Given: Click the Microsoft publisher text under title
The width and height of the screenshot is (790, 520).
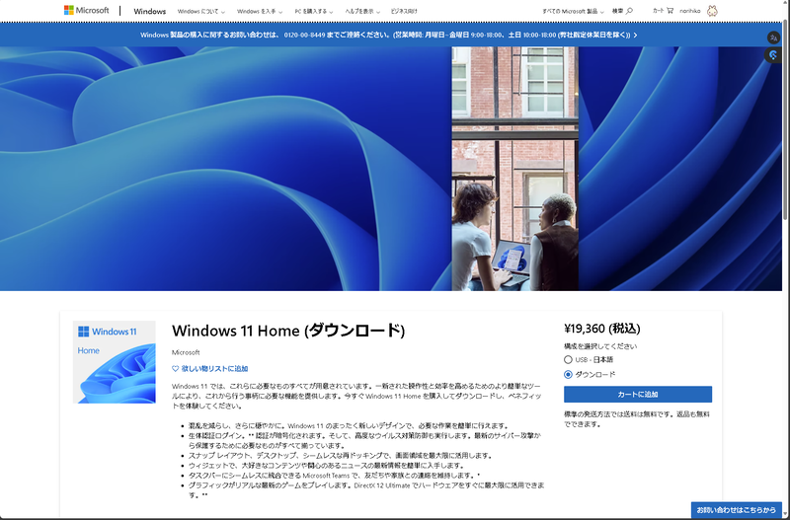Looking at the screenshot, I should (186, 352).
